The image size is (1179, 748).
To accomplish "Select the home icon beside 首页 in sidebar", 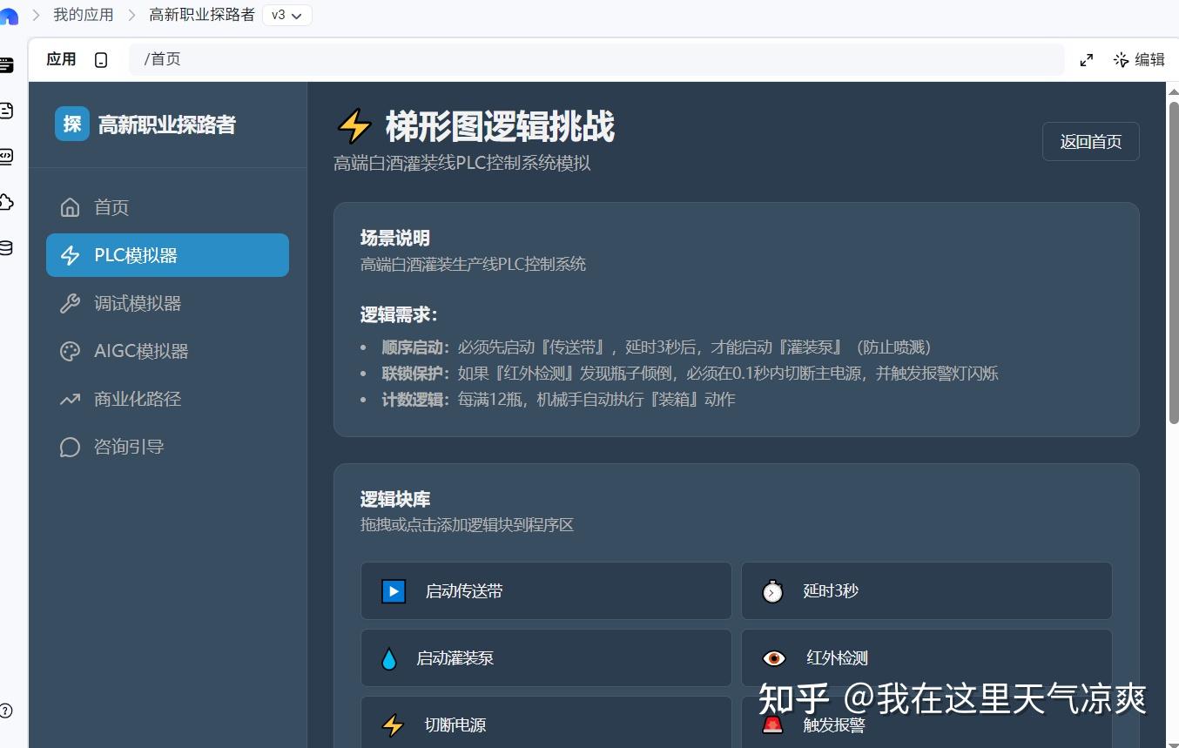I will point(70,207).
